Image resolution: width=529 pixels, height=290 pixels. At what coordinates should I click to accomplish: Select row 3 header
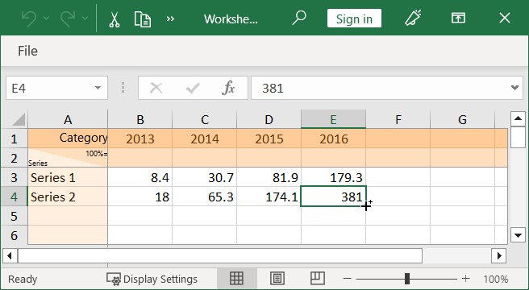click(x=14, y=177)
